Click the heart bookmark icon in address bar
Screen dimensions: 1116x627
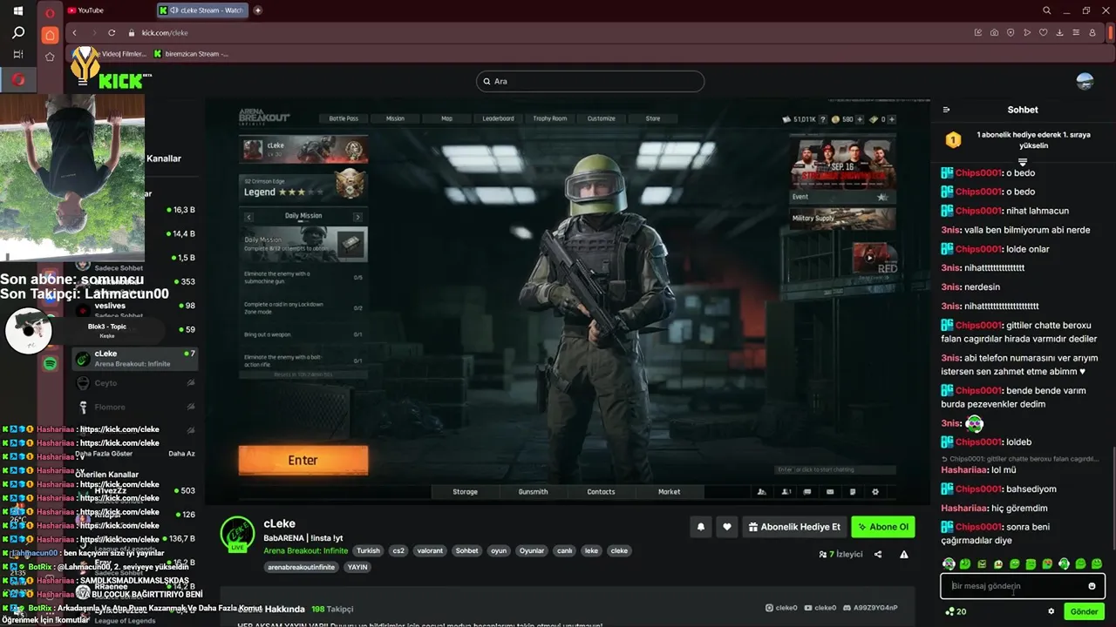1043,32
